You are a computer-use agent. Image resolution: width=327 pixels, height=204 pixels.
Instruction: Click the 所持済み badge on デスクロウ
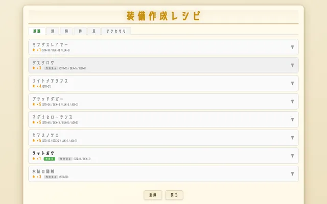[51, 68]
